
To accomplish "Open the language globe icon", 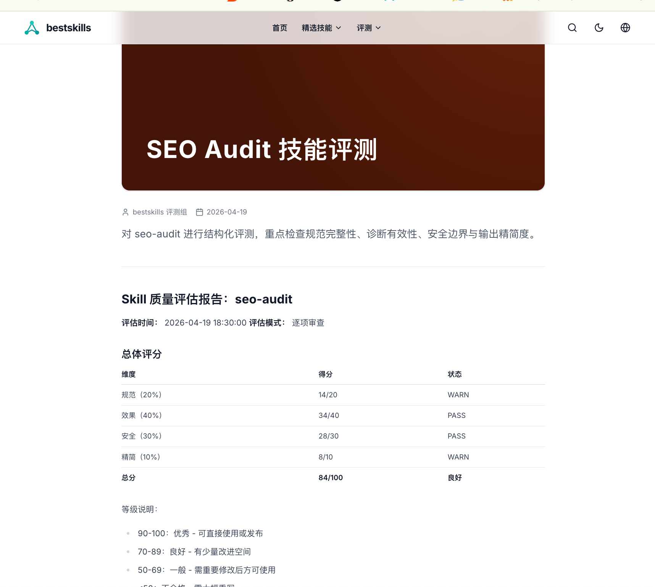I will click(x=625, y=28).
